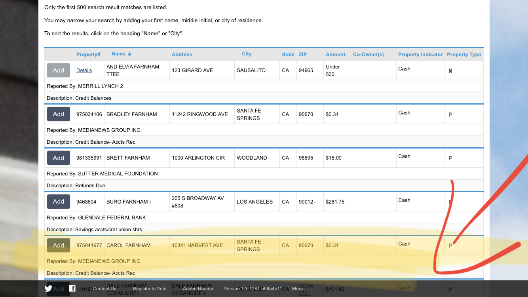528x297 pixels.
Task: Select address 205 S BROADWAY AV #608
Action: (x=198, y=202)
